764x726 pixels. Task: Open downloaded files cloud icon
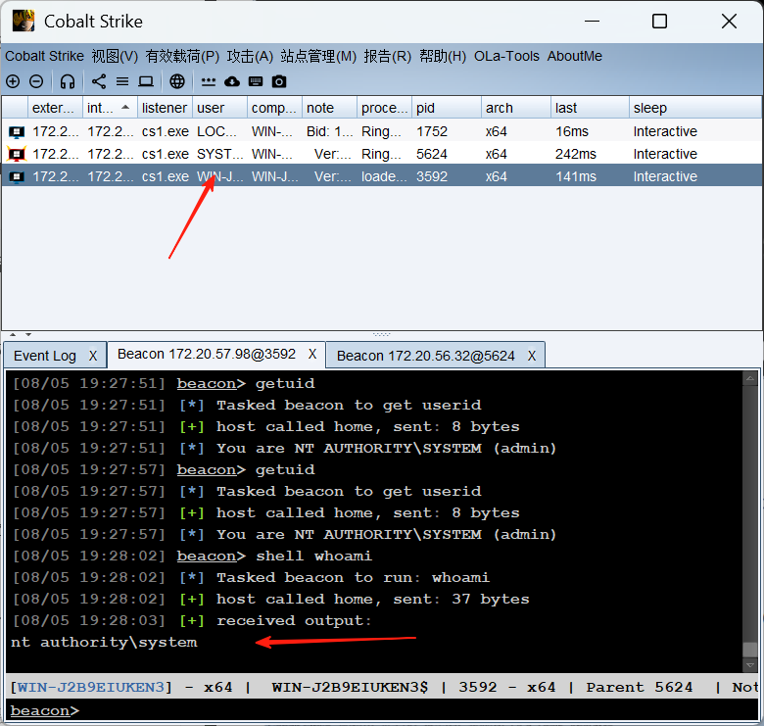(232, 81)
